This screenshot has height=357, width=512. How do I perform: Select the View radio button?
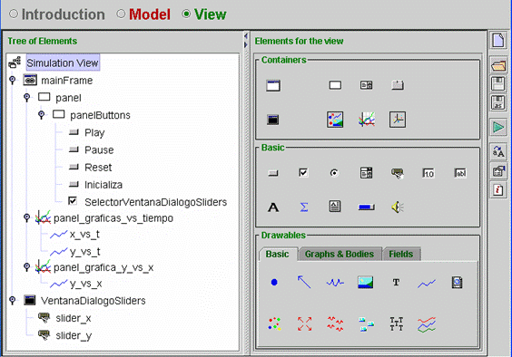186,14
